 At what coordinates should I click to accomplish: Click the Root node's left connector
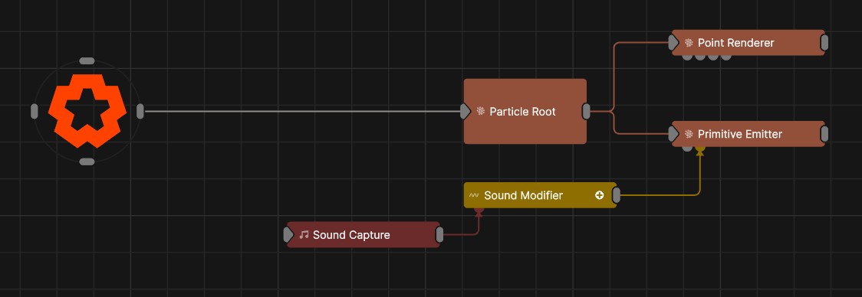pyautogui.click(x=35, y=112)
